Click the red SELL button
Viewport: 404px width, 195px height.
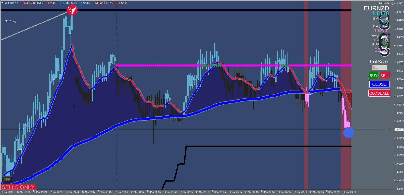[385, 76]
